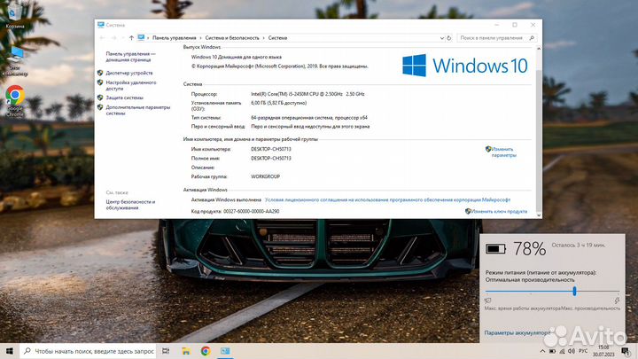Open the Windows Start menu
This screenshot has width=638, height=359.
pos(10,351)
